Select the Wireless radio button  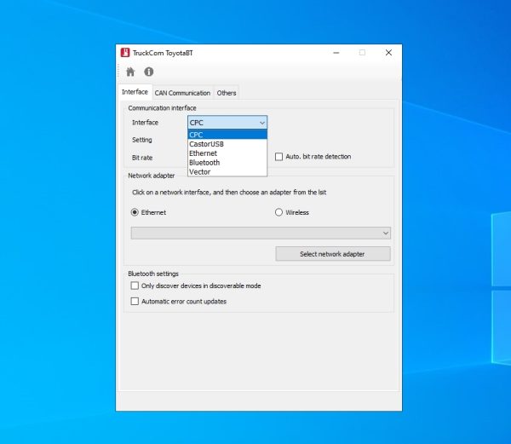pos(278,212)
